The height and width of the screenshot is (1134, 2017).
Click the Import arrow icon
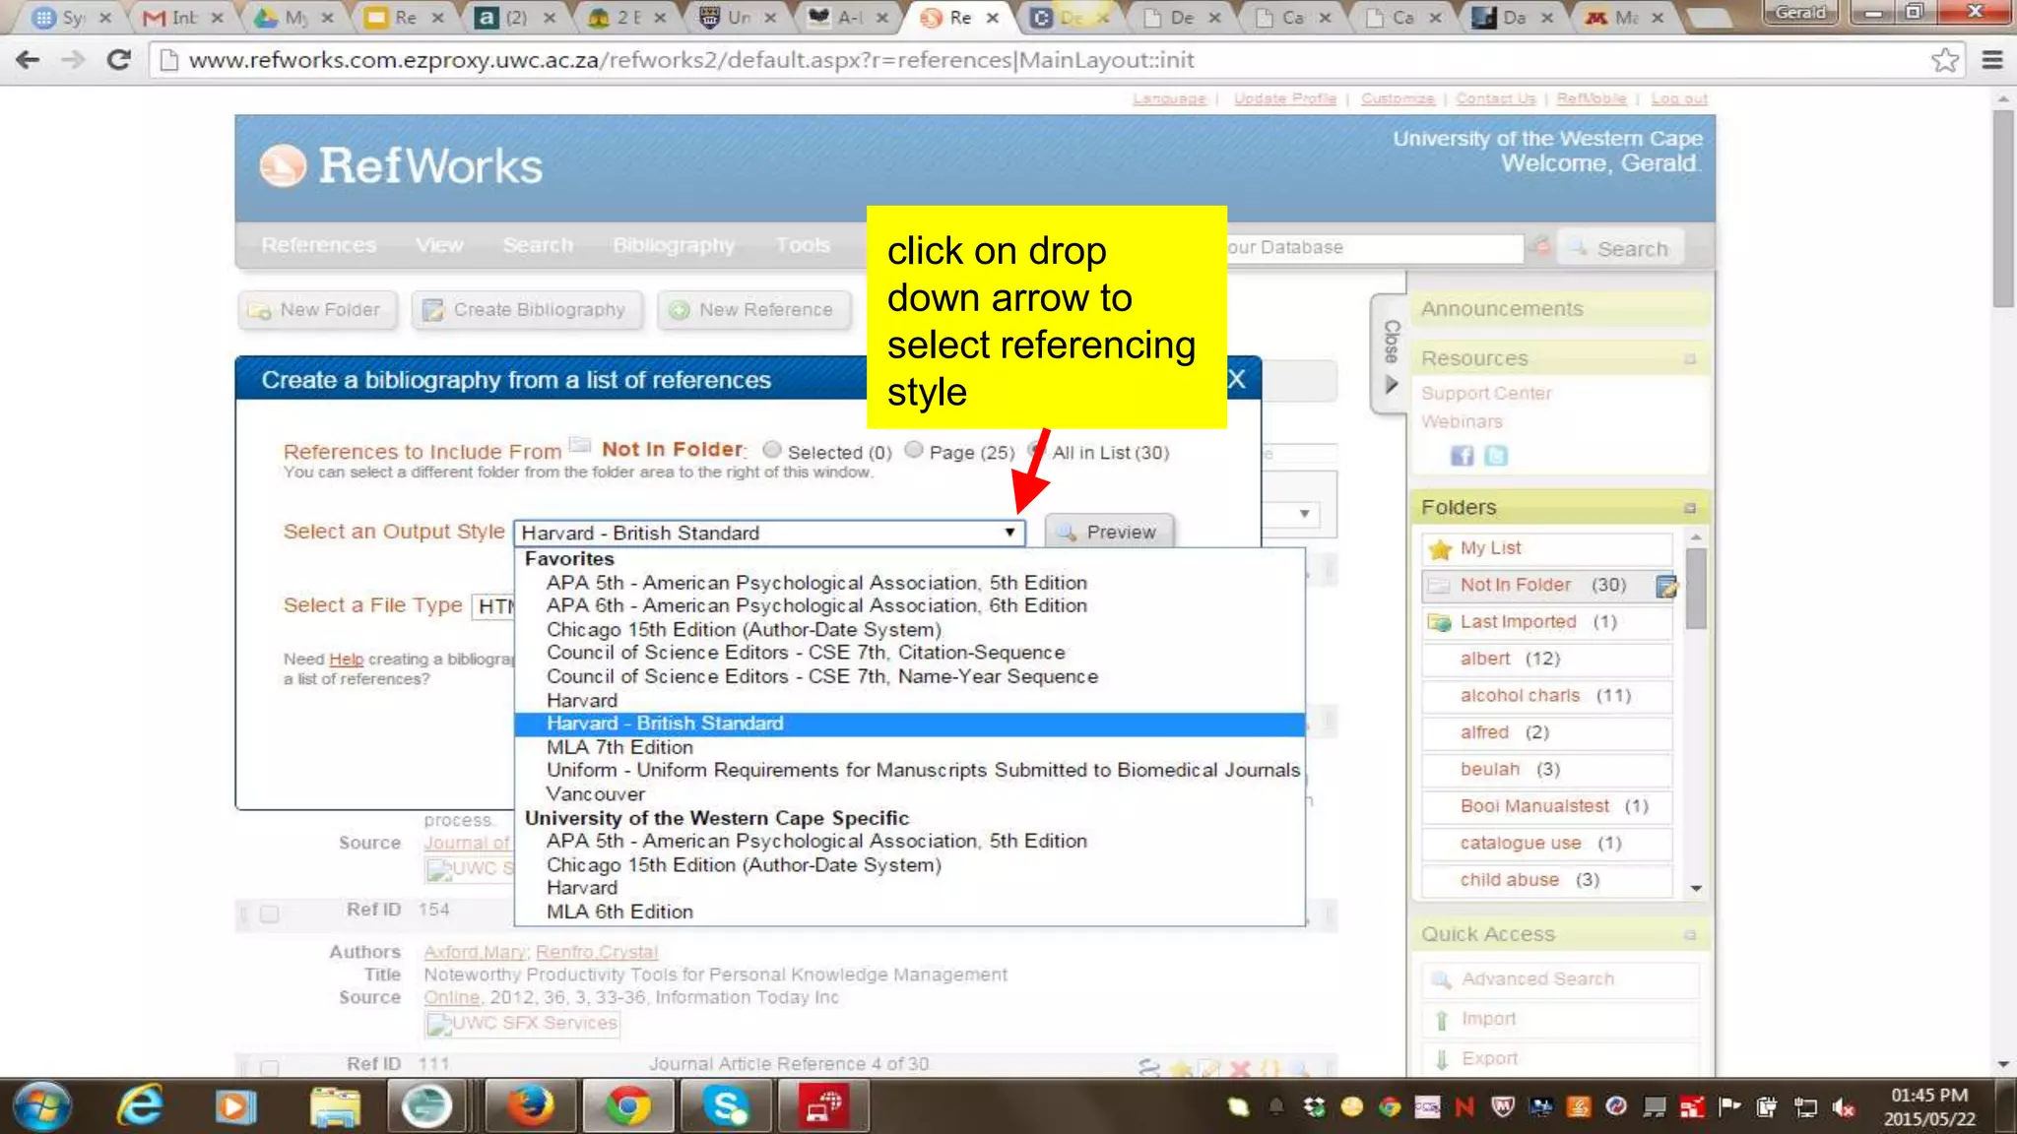[1442, 1020]
